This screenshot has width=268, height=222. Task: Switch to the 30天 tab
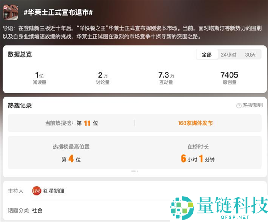[x=251, y=54]
